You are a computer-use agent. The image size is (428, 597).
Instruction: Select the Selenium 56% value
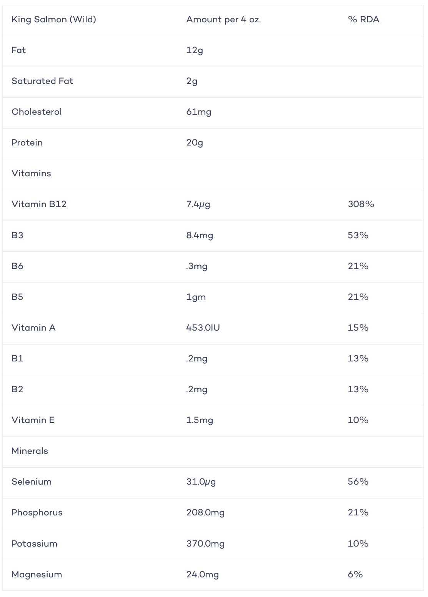tap(358, 482)
